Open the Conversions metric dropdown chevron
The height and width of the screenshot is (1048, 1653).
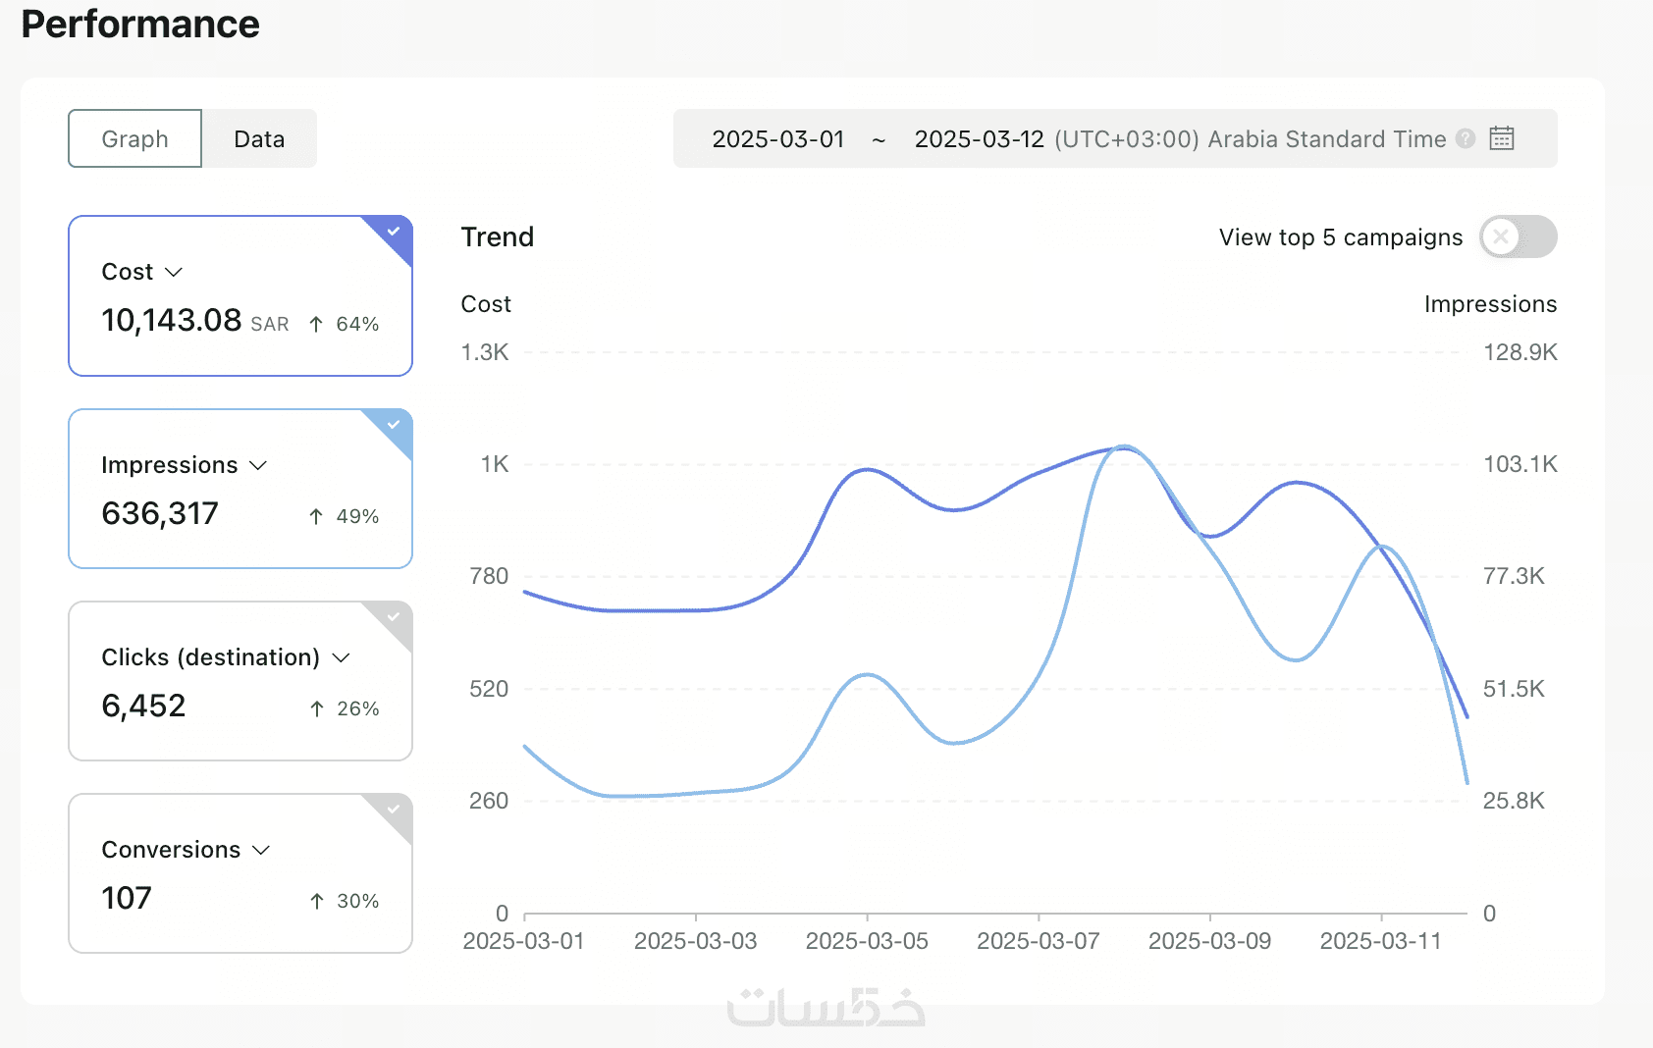(261, 850)
